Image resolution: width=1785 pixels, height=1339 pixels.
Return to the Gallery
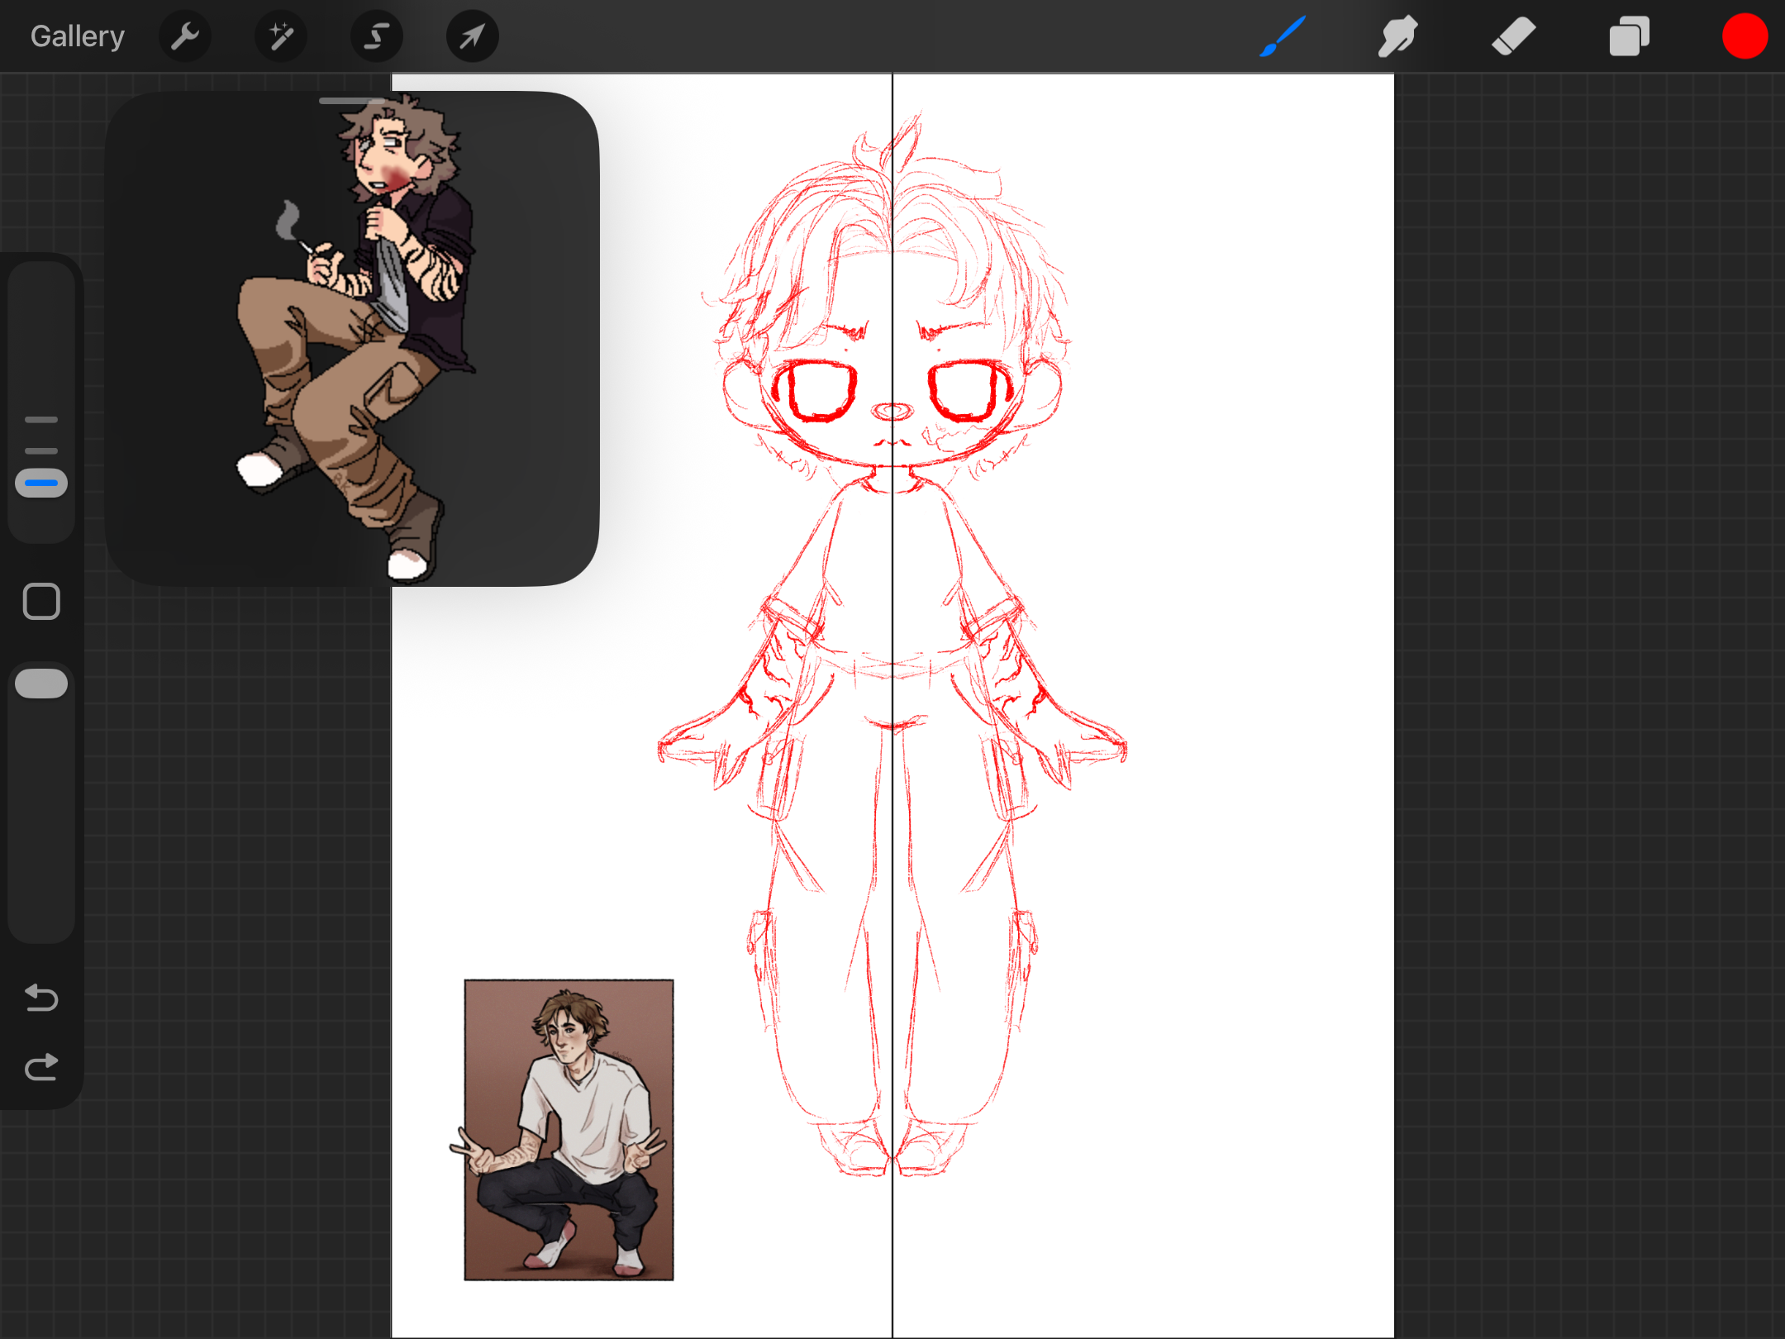78,36
